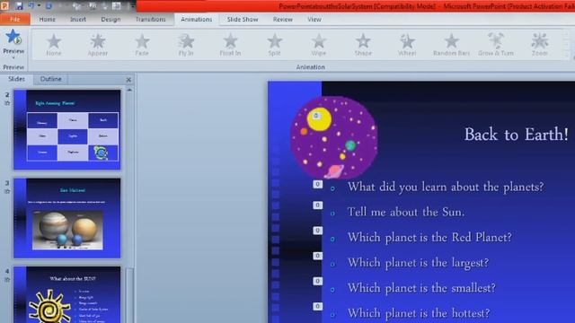Click animation tag beside 'Red Planet' question
Viewport: 575px width, 323px height.
pos(317,231)
